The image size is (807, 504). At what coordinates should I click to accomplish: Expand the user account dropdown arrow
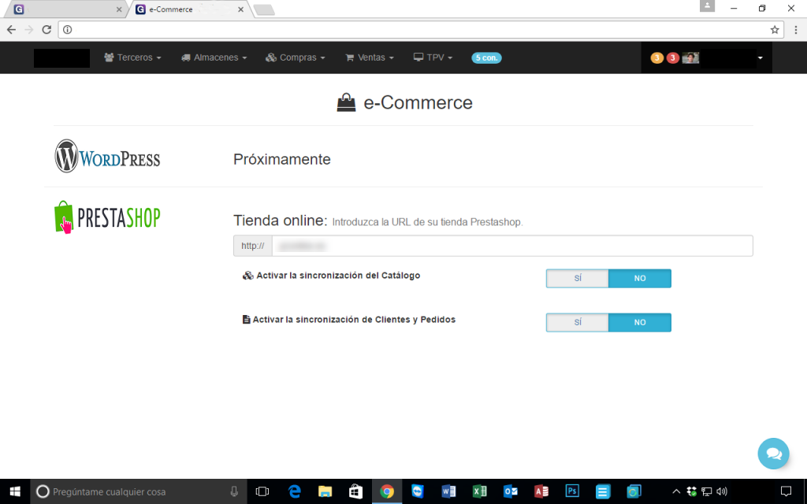pyautogui.click(x=760, y=58)
